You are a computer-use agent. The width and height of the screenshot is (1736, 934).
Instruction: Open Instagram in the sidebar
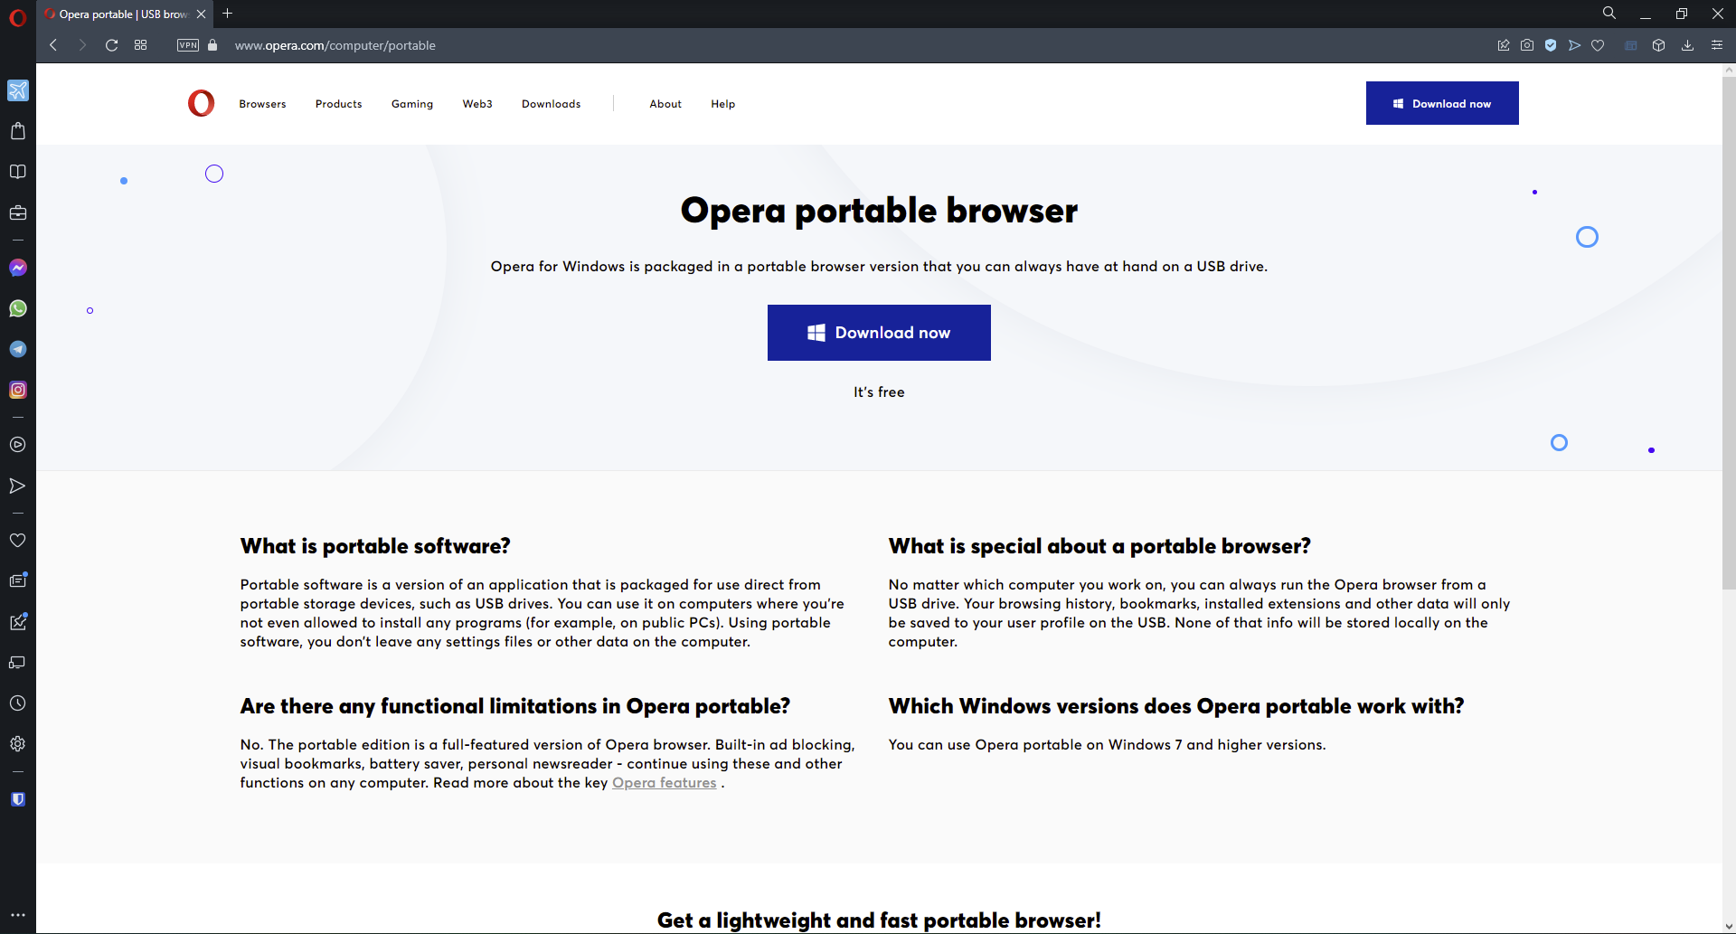tap(18, 390)
